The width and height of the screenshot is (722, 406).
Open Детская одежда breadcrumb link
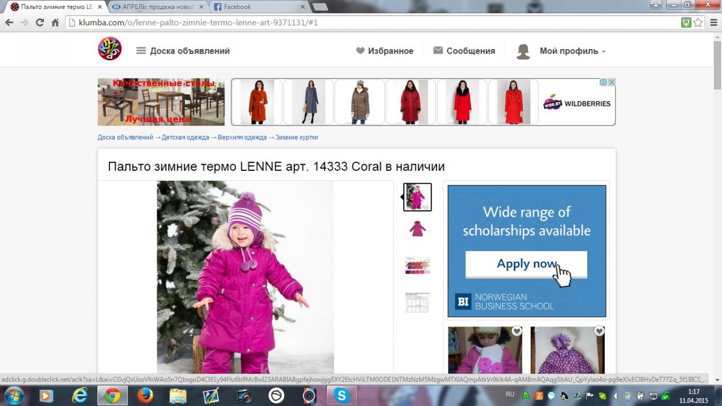coord(185,138)
